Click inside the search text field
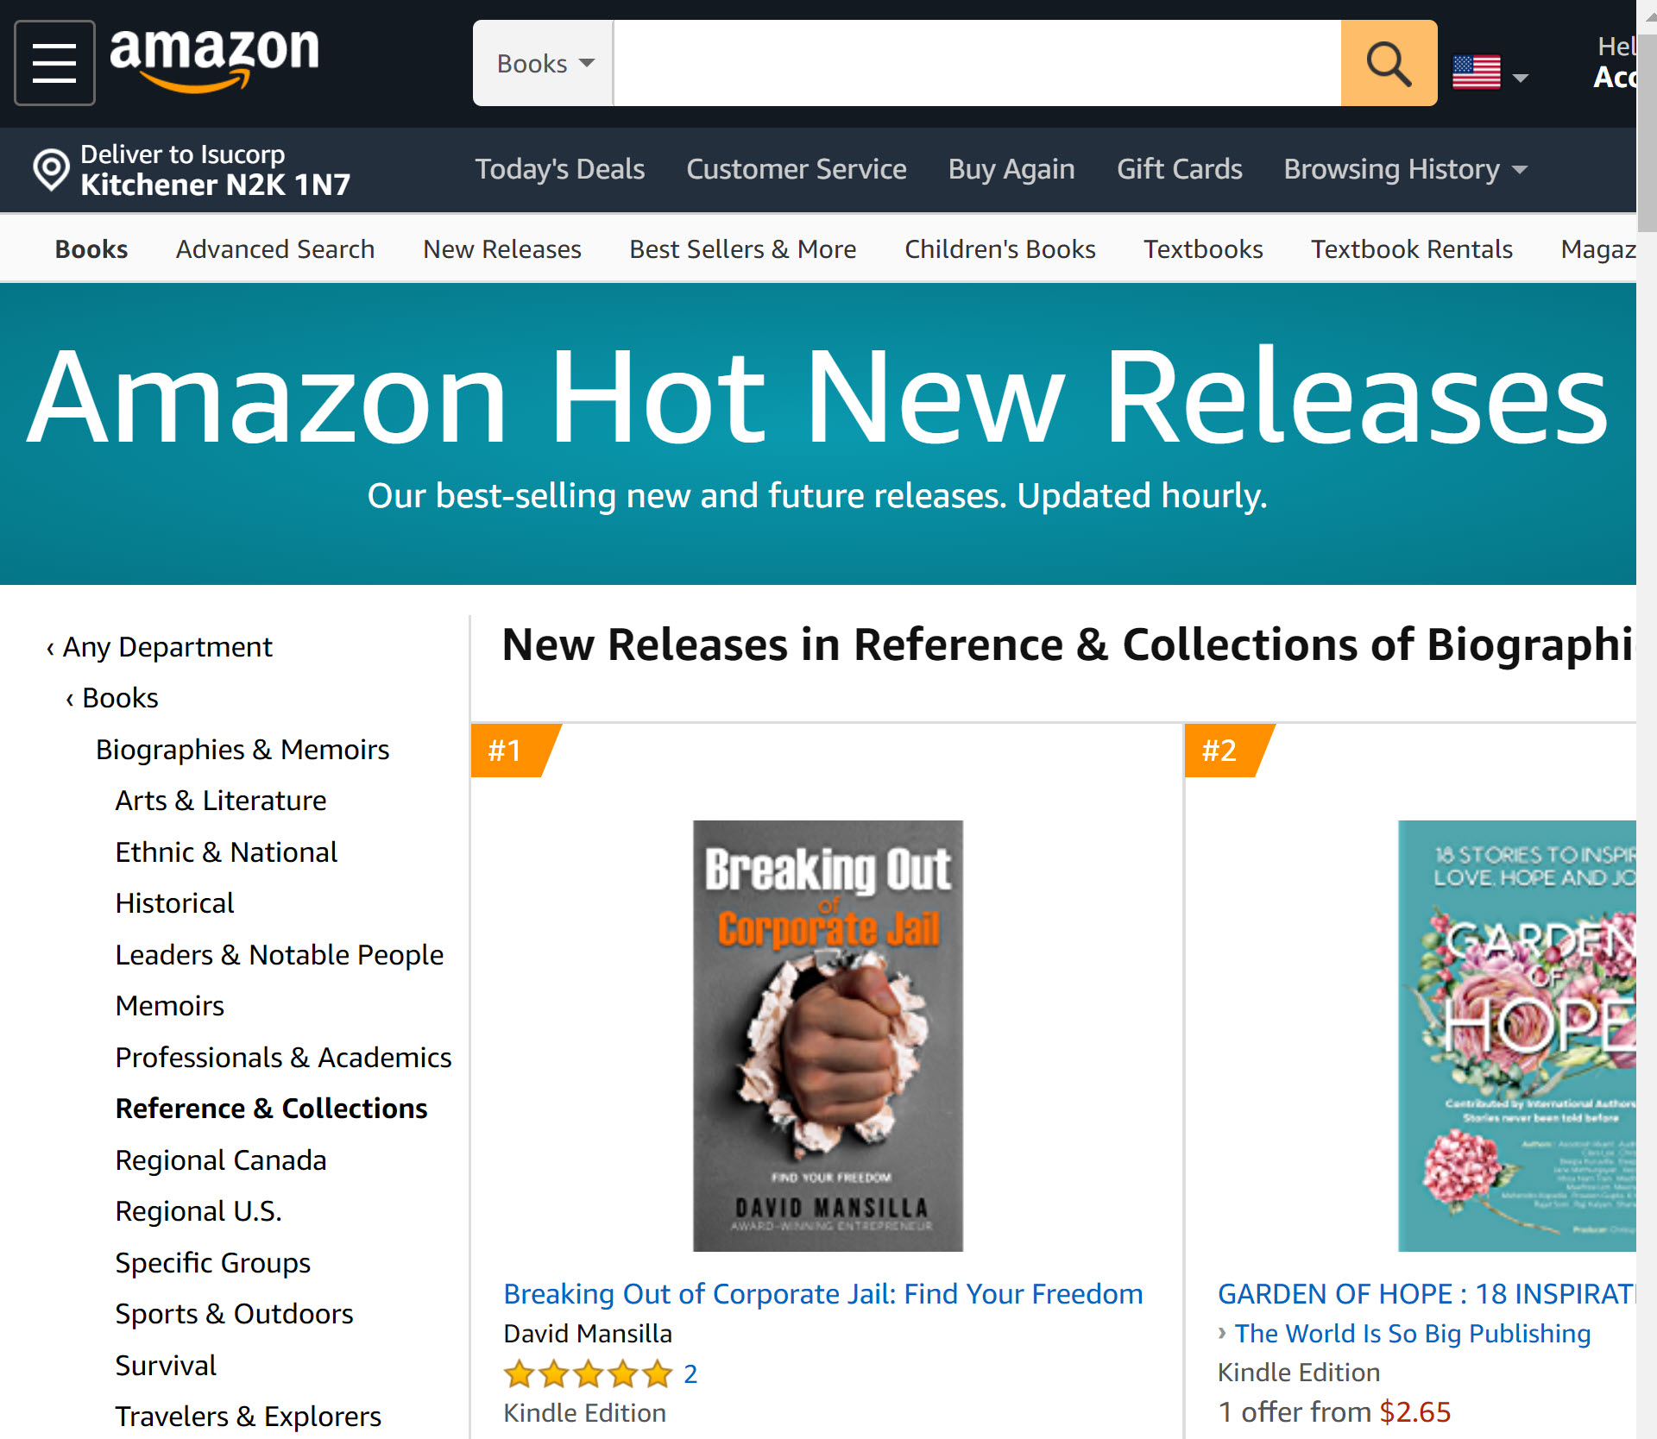Viewport: 1657px width, 1439px height. coord(977,63)
